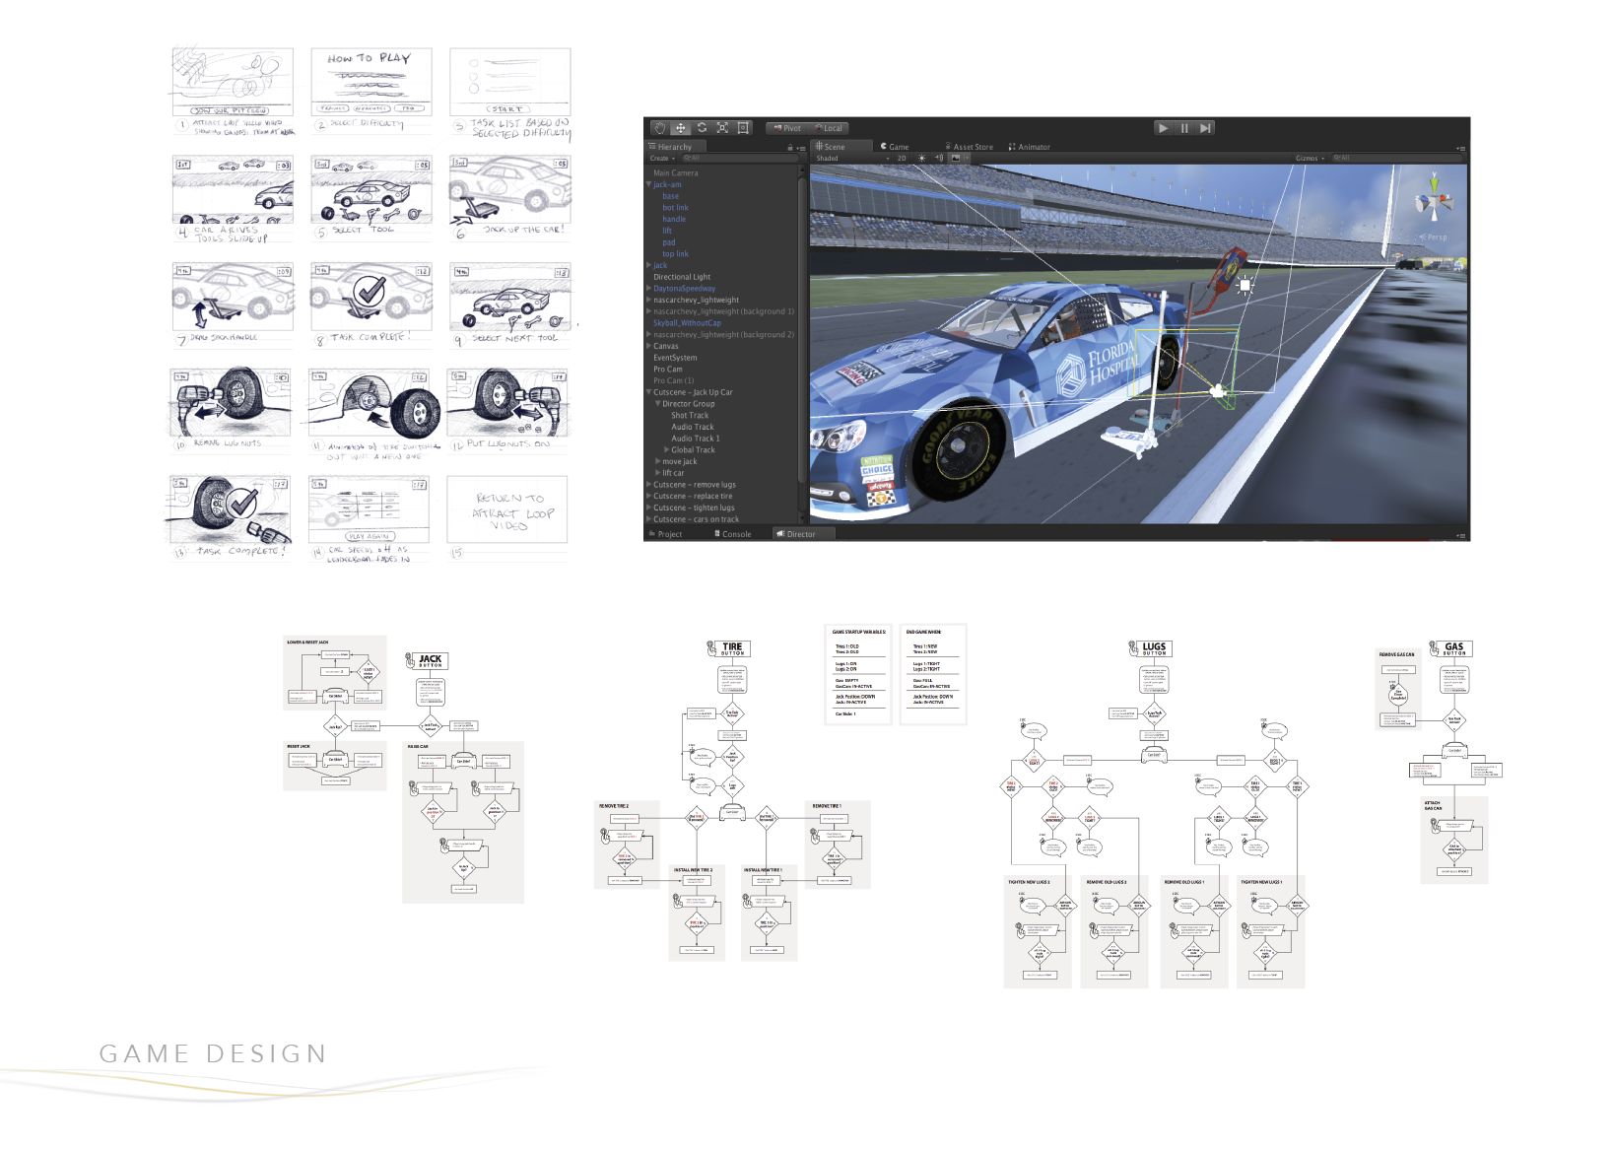
Task: Collapse the jack-am tree item
Action: (x=648, y=184)
